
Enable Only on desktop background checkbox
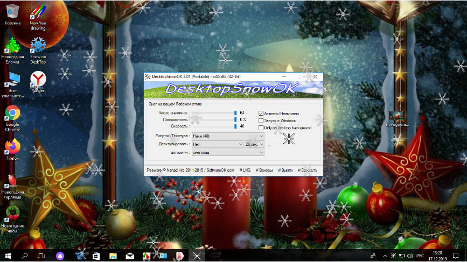click(x=261, y=128)
